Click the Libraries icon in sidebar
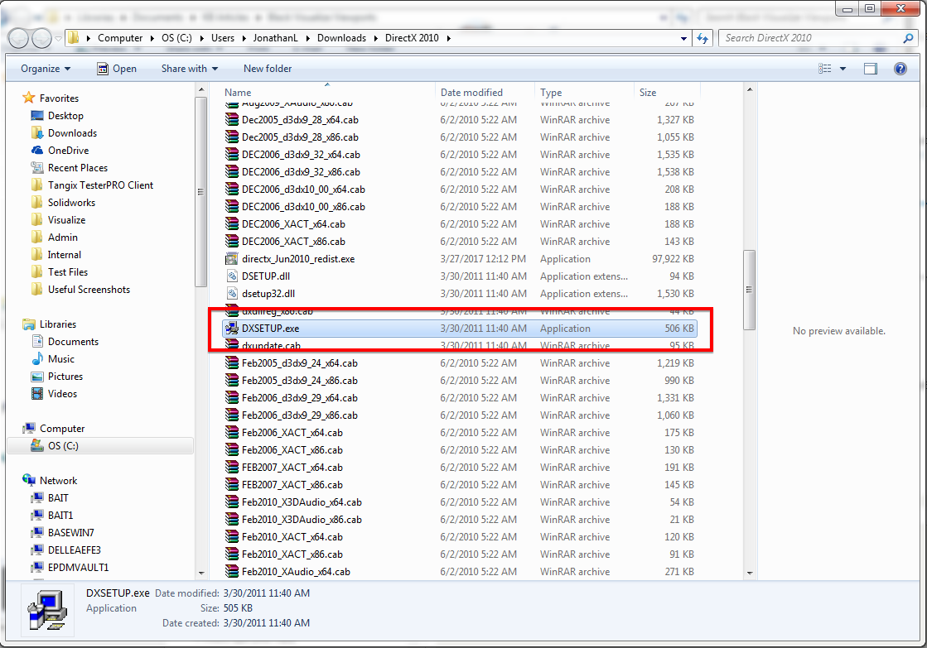 coord(28,324)
